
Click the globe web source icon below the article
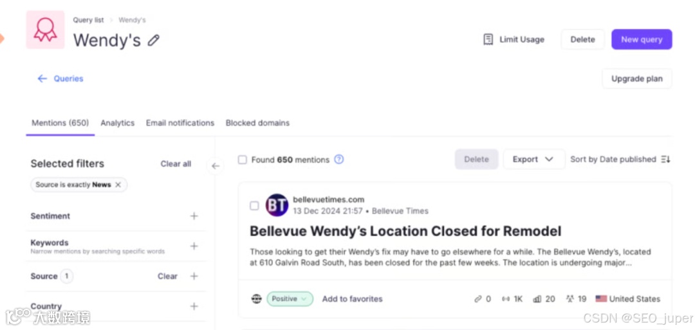[256, 299]
